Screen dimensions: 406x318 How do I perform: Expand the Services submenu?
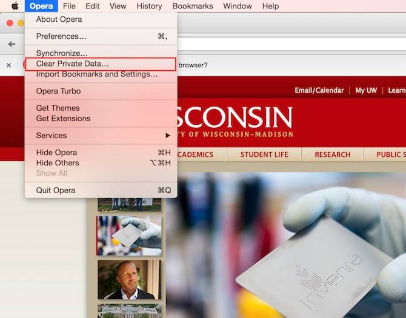click(101, 135)
